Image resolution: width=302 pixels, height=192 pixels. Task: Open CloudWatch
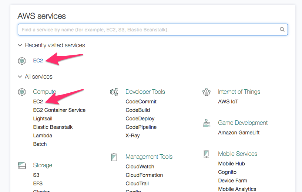coord(140,167)
